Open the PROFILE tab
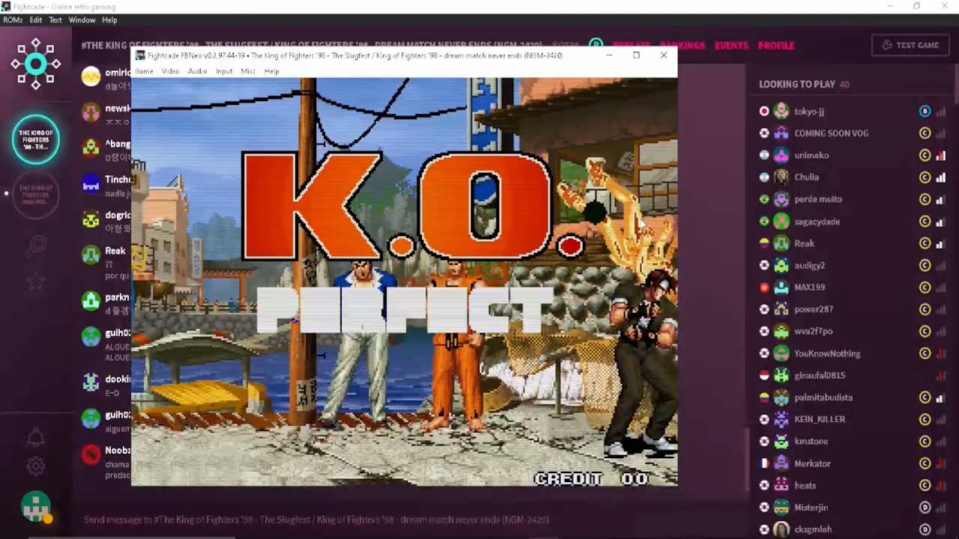 point(776,45)
